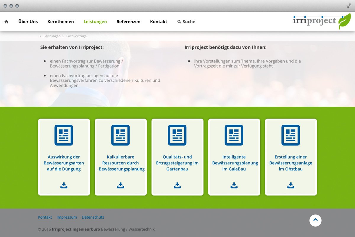
Task: Click the scroll-to-top arrow button
Action: (x=315, y=220)
